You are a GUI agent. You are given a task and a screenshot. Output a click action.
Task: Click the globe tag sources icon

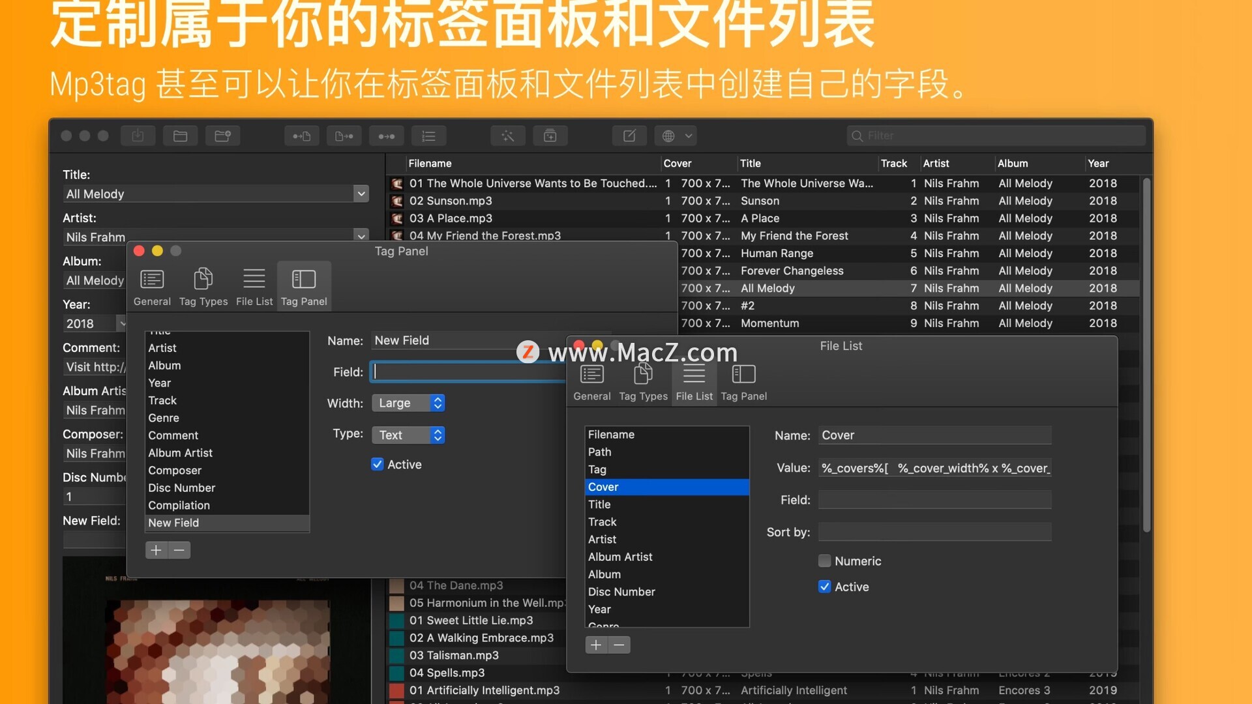tap(668, 136)
